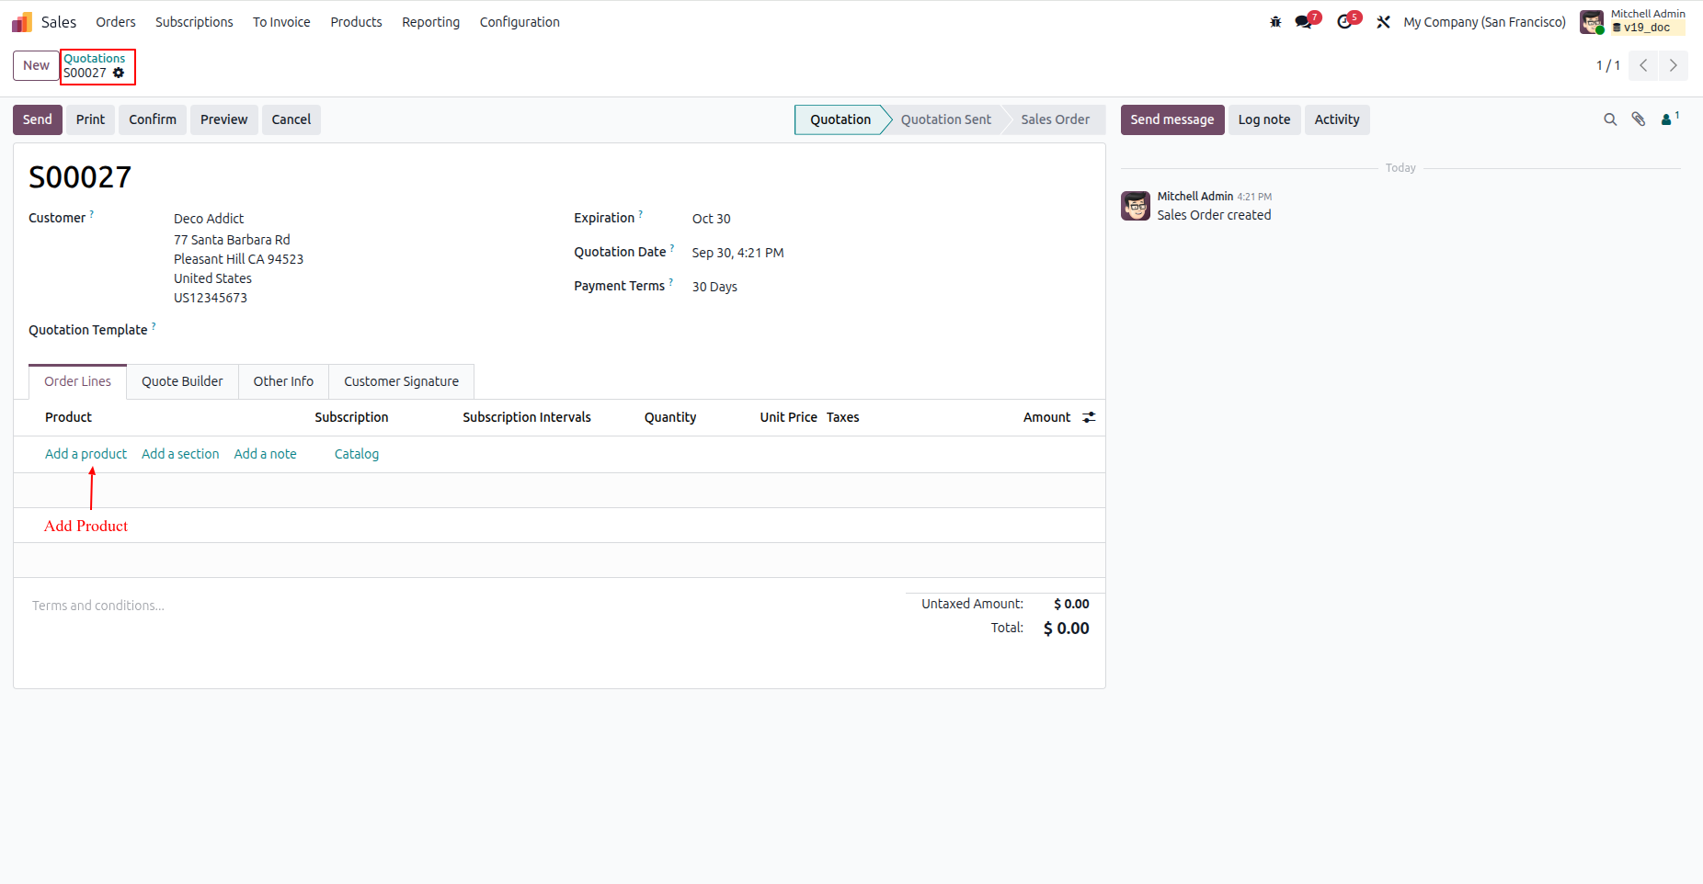
Task: Open the debug bug icon menu
Action: click(1275, 22)
